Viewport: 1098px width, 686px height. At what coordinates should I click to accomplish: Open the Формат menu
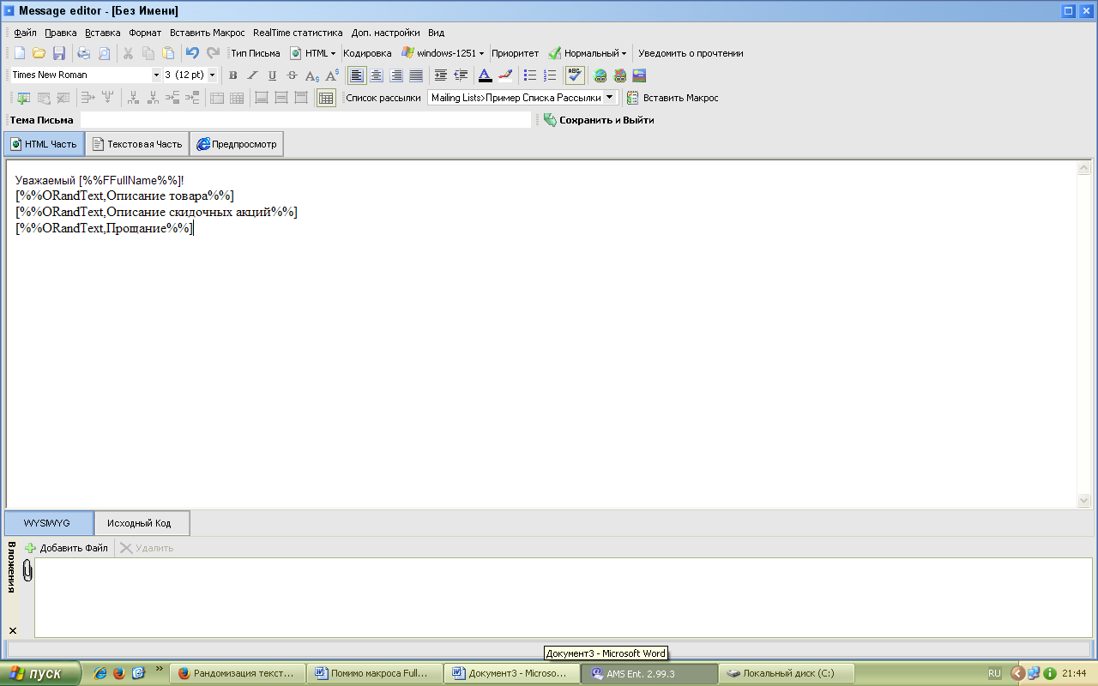[x=145, y=33]
